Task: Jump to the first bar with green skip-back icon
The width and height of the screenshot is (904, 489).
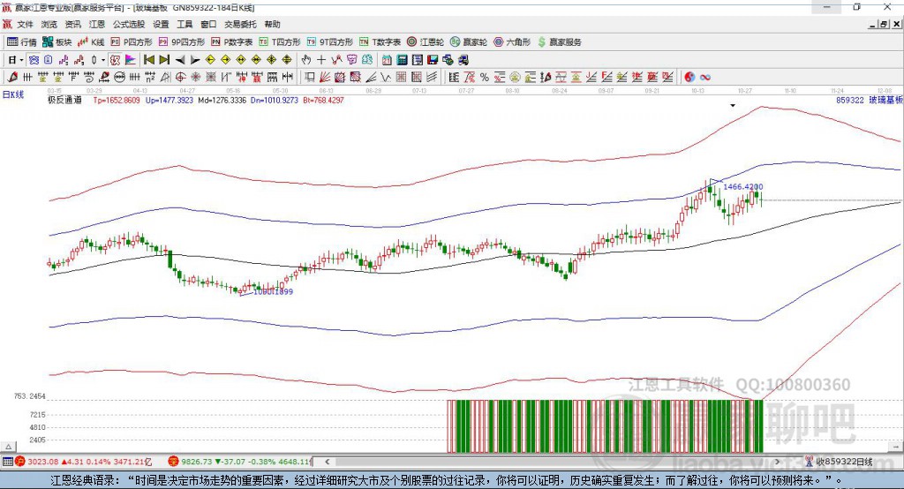Action: point(149,59)
